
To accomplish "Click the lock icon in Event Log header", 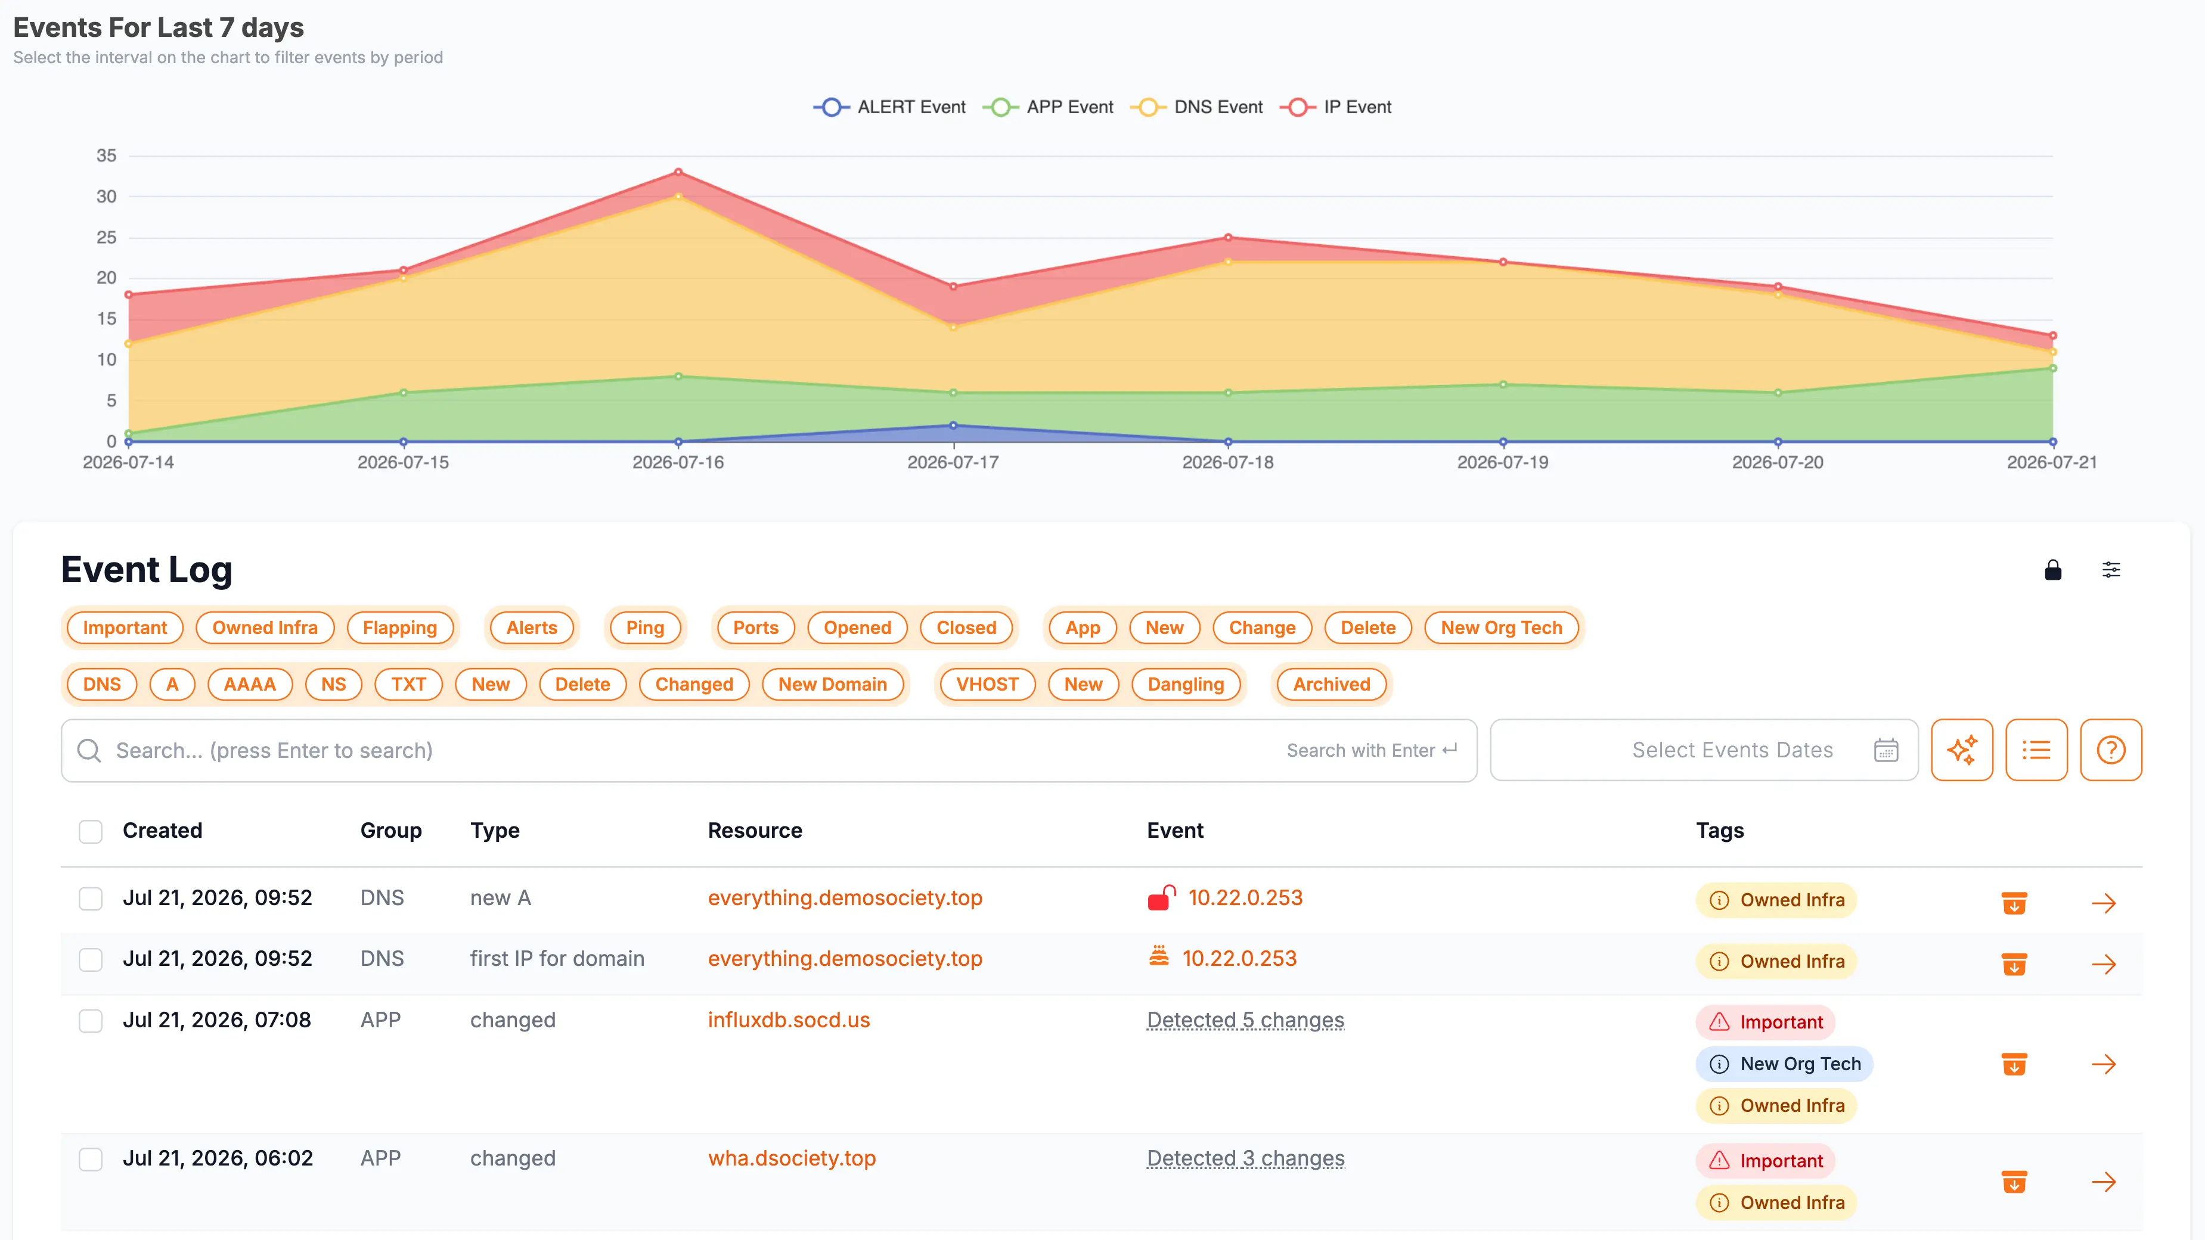I will [x=2052, y=570].
